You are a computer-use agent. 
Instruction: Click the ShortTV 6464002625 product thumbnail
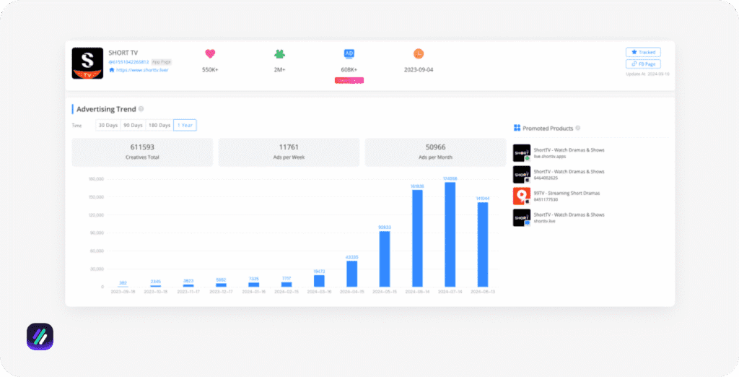(x=522, y=175)
